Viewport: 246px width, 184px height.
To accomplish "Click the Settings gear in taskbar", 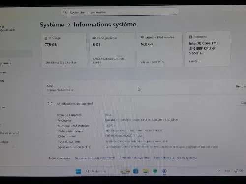I will tap(164, 171).
